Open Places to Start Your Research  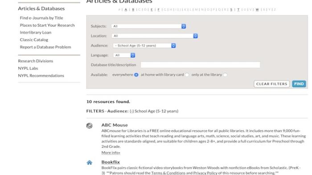[x=47, y=25]
